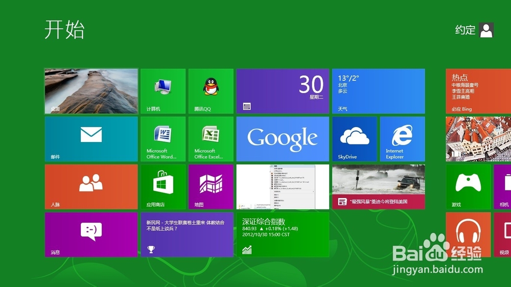Click the 王菲离婚 headline text

coord(460,97)
